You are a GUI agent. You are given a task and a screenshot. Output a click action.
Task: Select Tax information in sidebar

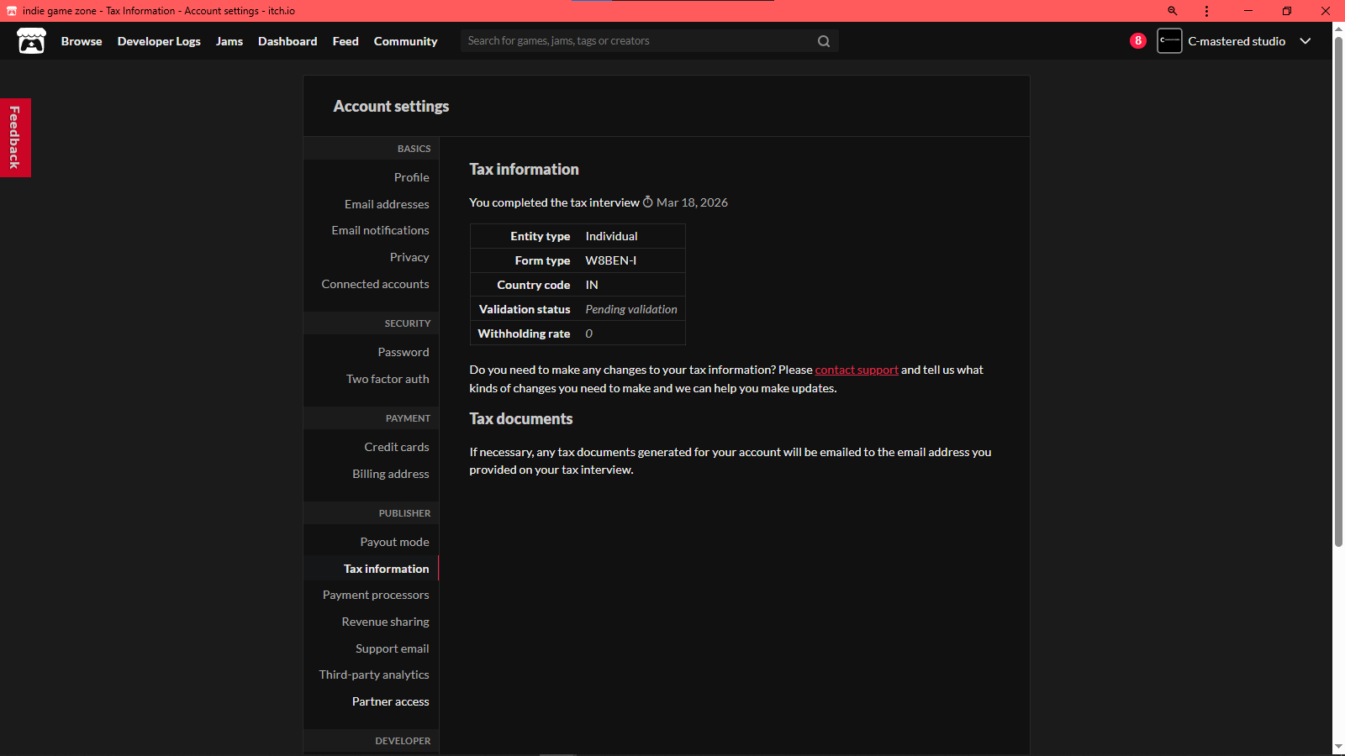tap(387, 569)
